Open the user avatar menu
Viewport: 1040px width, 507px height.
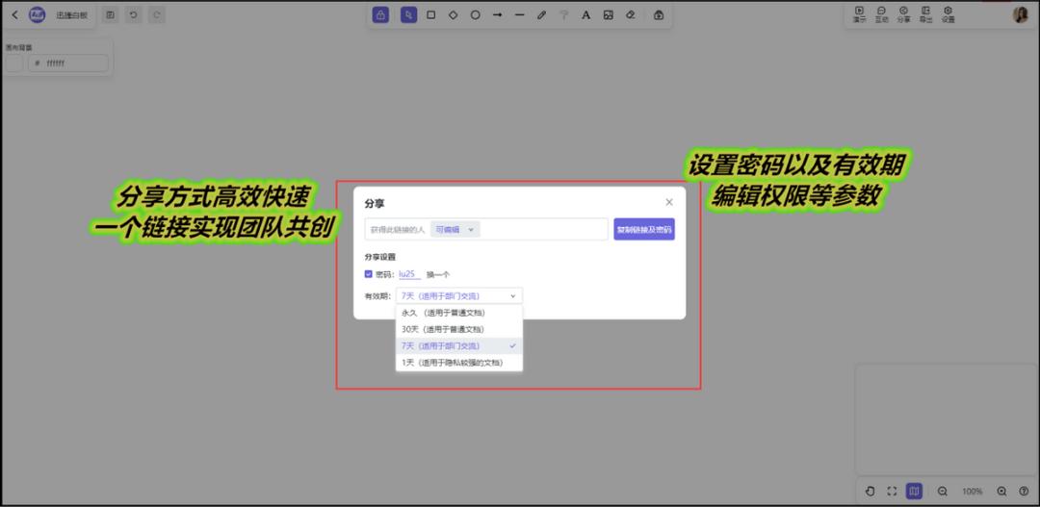[x=1021, y=14]
